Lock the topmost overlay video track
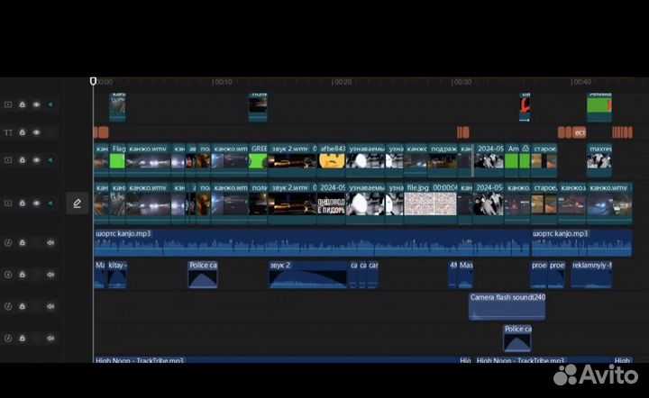This screenshot has height=398, width=649. tap(23, 104)
